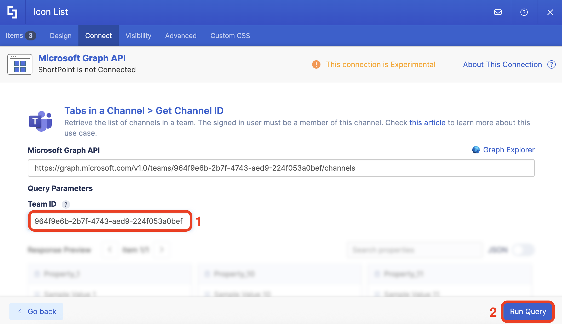Click the Microsoft Teams logo icon

coord(41,121)
